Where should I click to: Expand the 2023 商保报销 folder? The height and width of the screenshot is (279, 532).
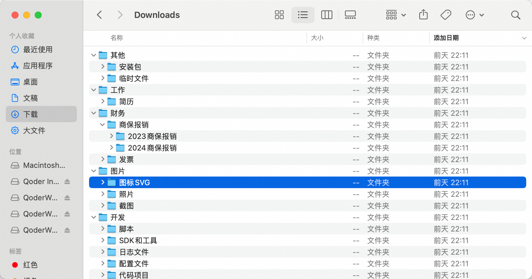click(111, 136)
